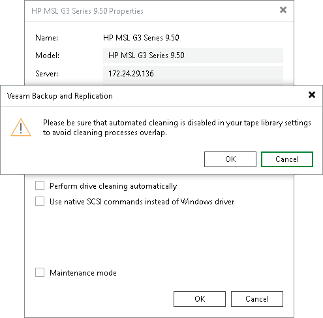The height and width of the screenshot is (318, 323).
Task: Select the Model field showing HP MSL G3
Action: (x=193, y=56)
